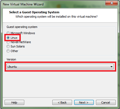Cancel the New Virtual Machine Wizard
This screenshot has width=120, height=109.
pyautogui.click(x=106, y=102)
